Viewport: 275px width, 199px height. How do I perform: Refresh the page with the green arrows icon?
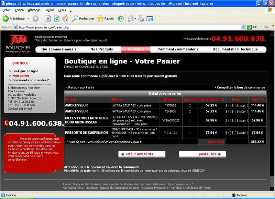[57, 19]
